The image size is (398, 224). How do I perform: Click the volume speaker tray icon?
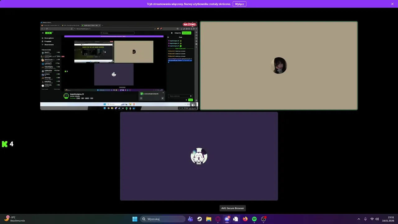pyautogui.click(x=377, y=219)
